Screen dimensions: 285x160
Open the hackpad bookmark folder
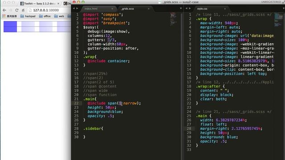[28, 16]
